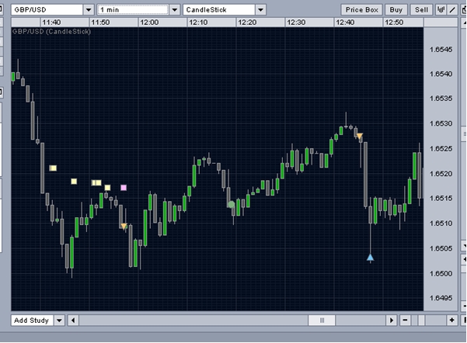Screen dimensions: 467x343
Task: Expand the Add Study dropdown arrow
Action: pyautogui.click(x=59, y=320)
